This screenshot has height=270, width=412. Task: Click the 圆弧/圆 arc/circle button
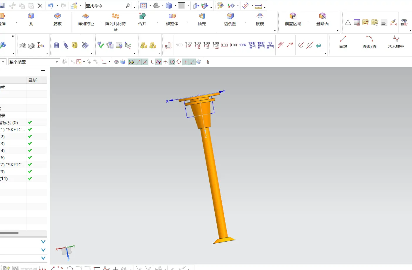coord(369,42)
